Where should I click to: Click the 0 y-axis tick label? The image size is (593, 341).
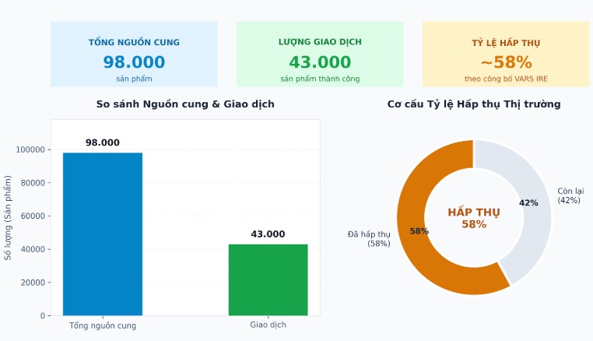click(x=43, y=315)
